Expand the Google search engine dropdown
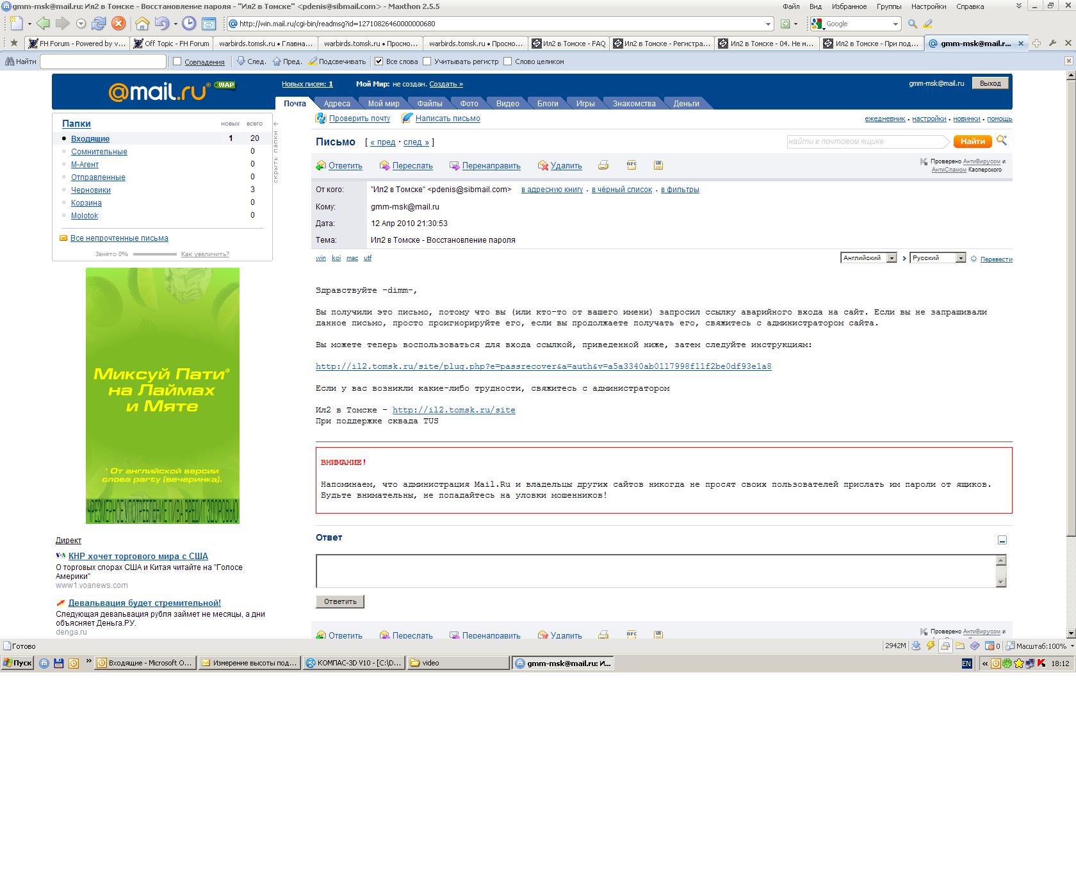This screenshot has height=896, width=1076. [895, 24]
